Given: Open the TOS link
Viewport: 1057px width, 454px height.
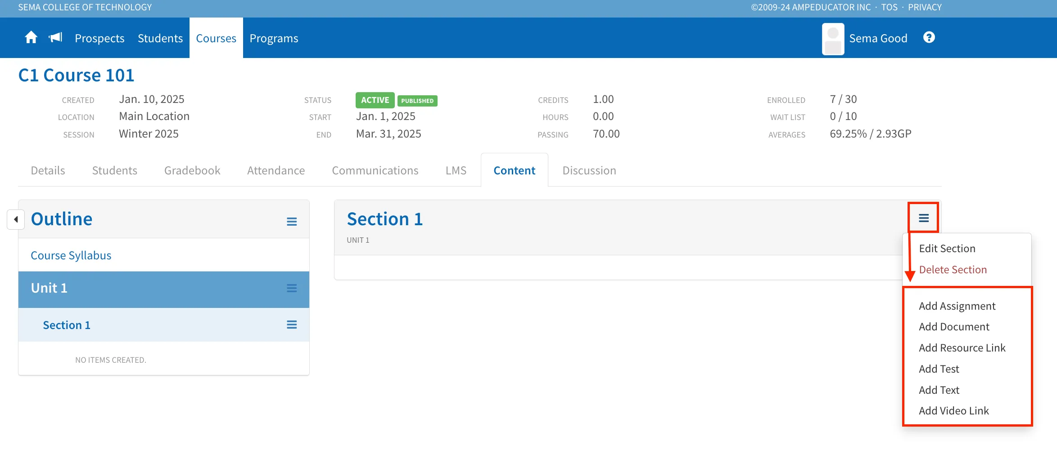Looking at the screenshot, I should [x=889, y=7].
